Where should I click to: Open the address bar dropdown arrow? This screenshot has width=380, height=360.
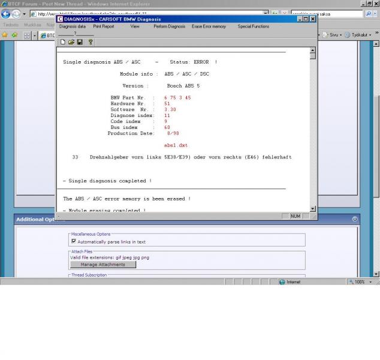(x=266, y=13)
